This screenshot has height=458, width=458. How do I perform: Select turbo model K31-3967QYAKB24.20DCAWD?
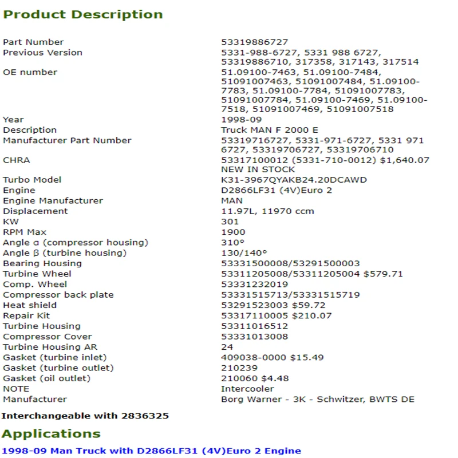point(294,180)
